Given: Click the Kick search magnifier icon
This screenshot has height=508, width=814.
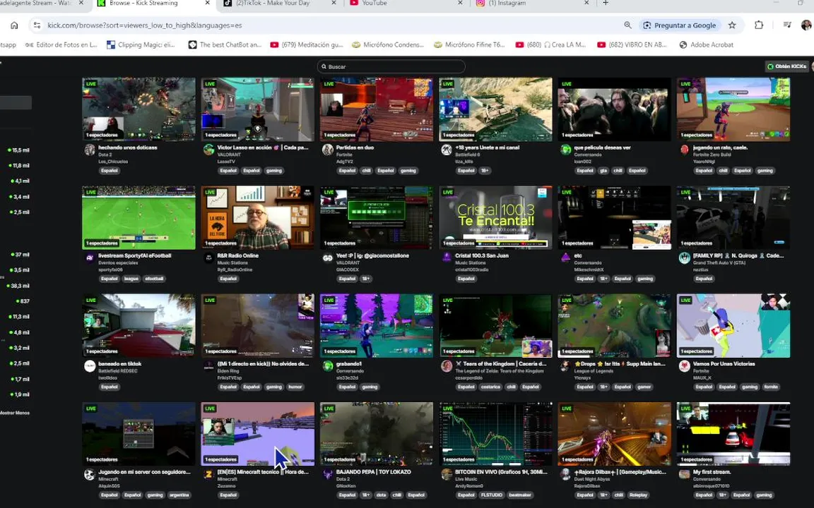Looking at the screenshot, I should pos(324,66).
